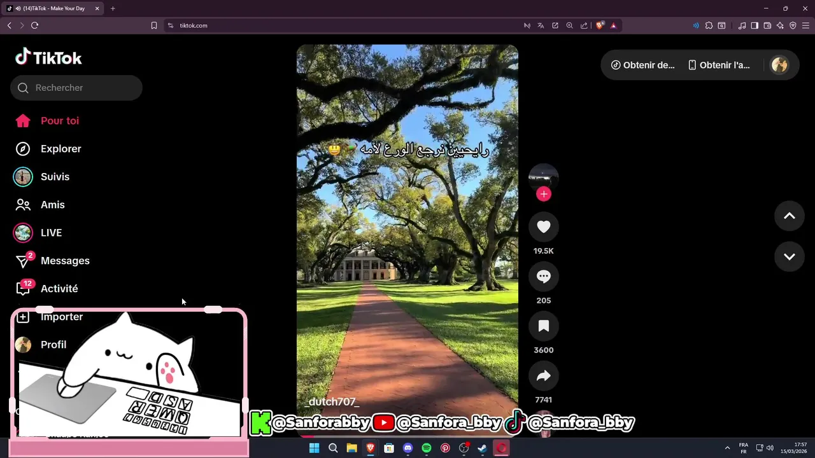Switch FRA keyboard language indicator
Image resolution: width=815 pixels, height=458 pixels.
[x=743, y=448]
